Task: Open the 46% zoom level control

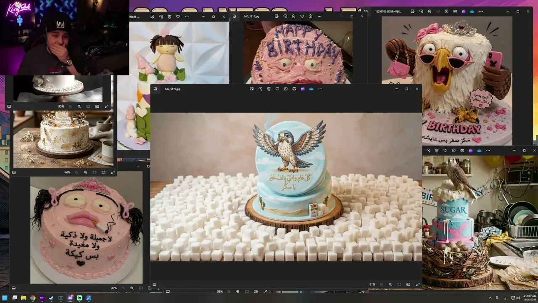Action: click(x=67, y=172)
